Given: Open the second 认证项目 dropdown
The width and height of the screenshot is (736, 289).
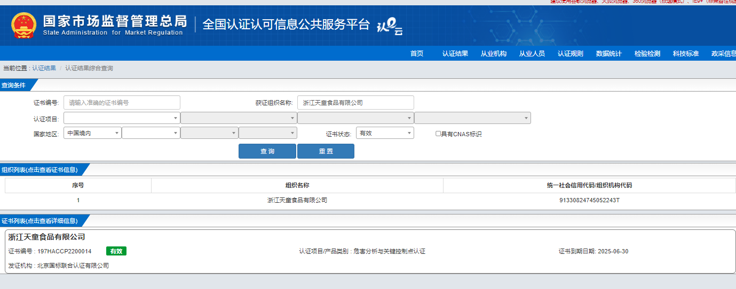Looking at the screenshot, I should coord(239,118).
